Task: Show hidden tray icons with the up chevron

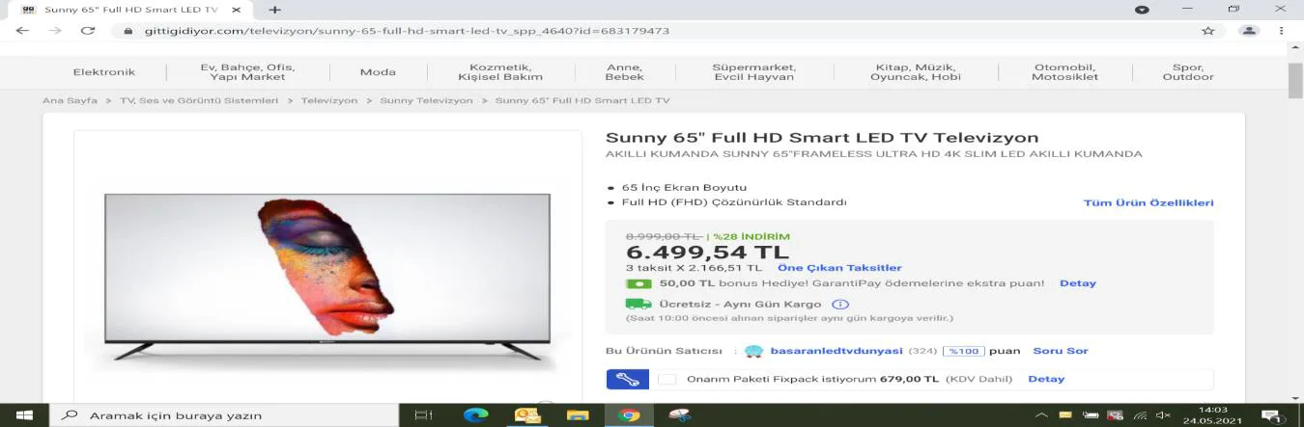Action: (x=1041, y=415)
